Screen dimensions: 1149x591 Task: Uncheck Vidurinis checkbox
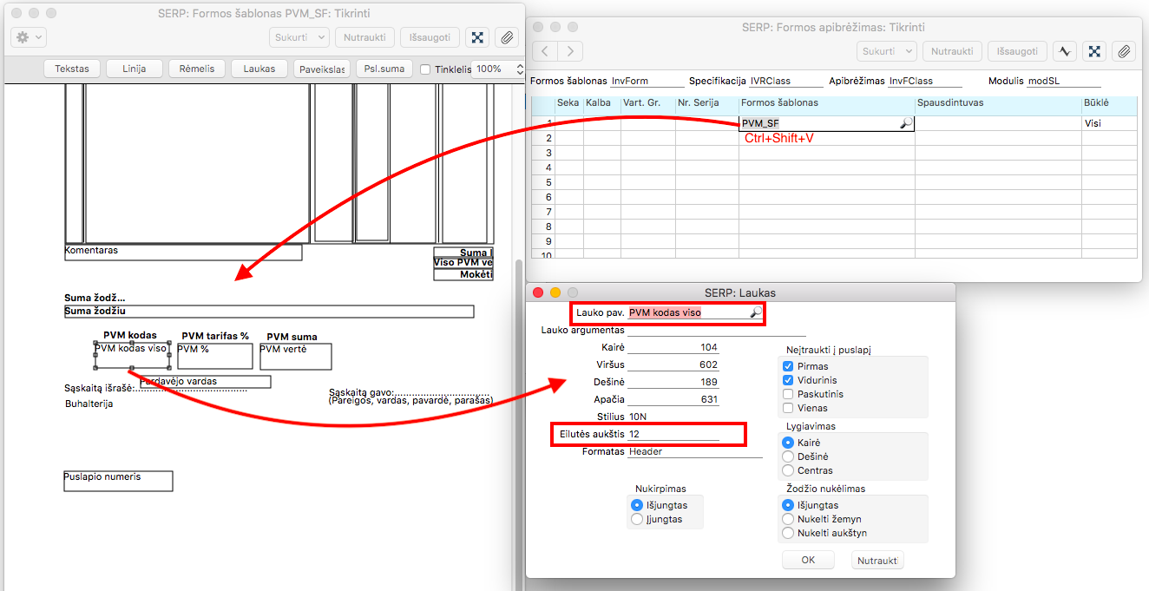[788, 380]
